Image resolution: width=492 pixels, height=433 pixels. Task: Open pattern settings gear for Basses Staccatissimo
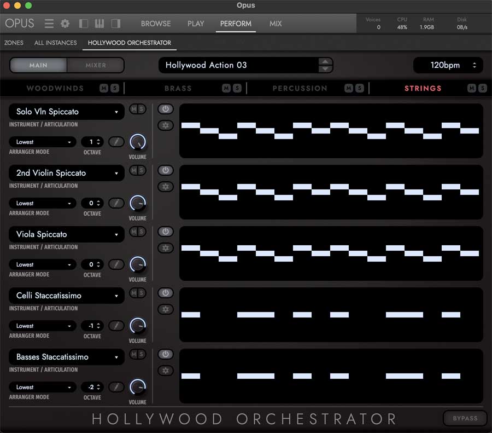click(165, 371)
